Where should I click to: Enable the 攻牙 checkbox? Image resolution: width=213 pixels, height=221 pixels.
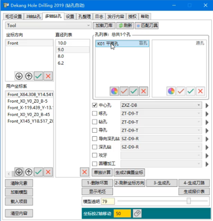[x=94, y=155]
